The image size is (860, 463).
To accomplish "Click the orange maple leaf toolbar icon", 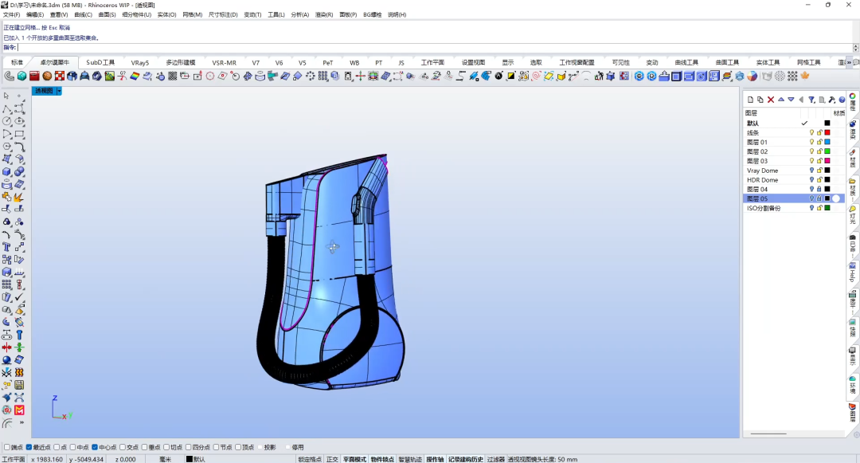I will coord(805,77).
